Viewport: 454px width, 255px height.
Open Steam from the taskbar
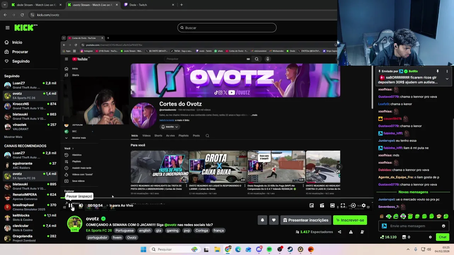click(x=290, y=249)
